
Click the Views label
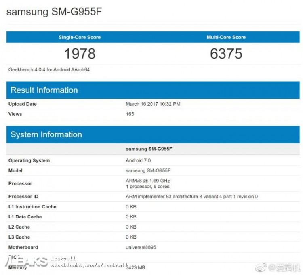[15, 114]
